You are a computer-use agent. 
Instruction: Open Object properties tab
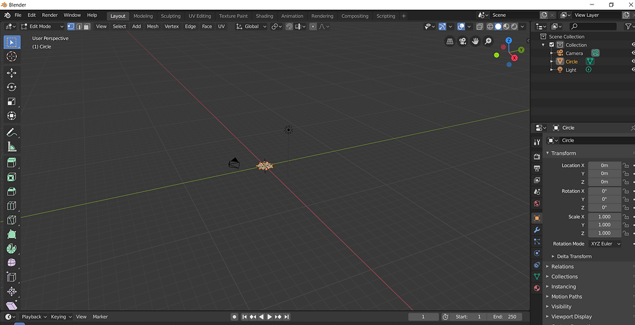tap(537, 218)
